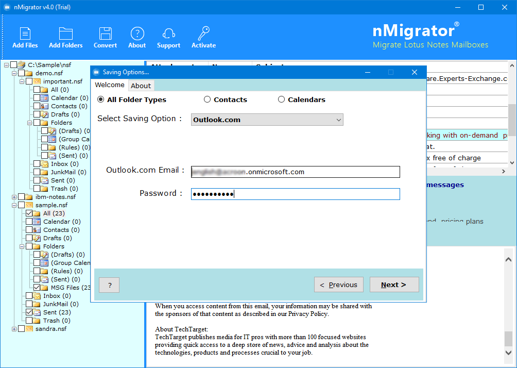Click the MSG Files folder icon
The height and width of the screenshot is (368, 517).
tap(44, 288)
